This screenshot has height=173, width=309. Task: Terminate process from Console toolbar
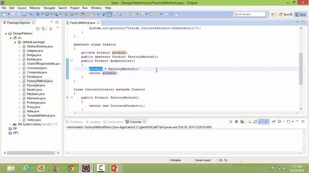(231, 122)
